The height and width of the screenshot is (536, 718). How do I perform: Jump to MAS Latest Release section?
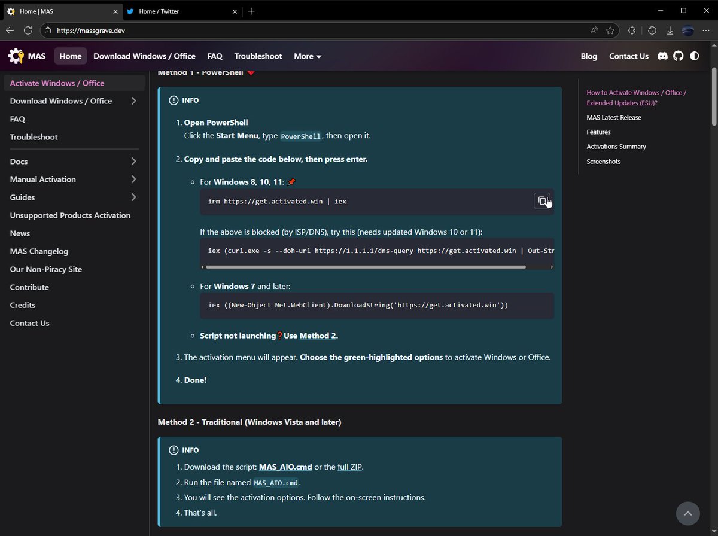614,117
